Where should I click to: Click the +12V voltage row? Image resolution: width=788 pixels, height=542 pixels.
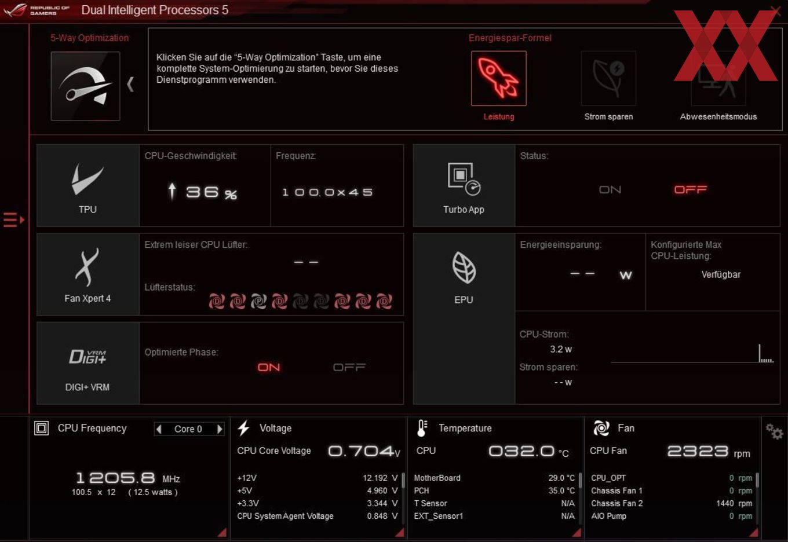[318, 478]
